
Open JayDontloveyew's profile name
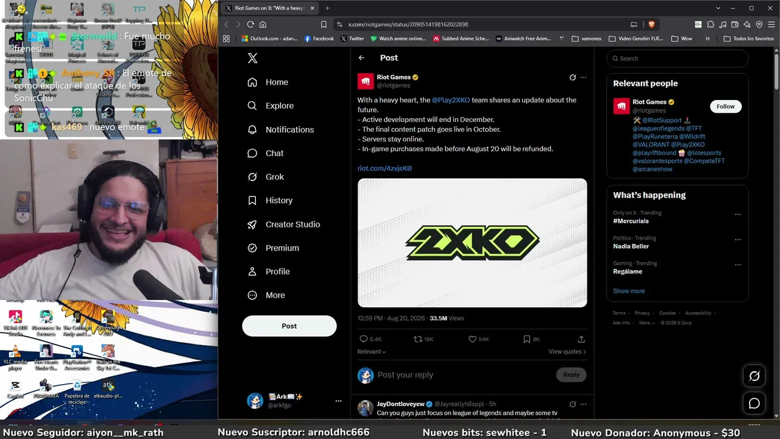pos(400,404)
